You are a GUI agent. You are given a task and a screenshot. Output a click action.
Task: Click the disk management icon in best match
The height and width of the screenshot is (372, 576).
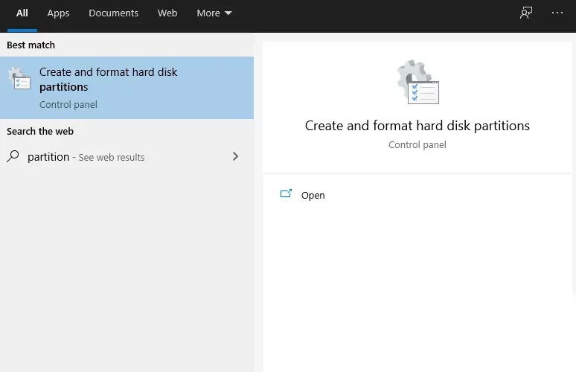(x=19, y=78)
